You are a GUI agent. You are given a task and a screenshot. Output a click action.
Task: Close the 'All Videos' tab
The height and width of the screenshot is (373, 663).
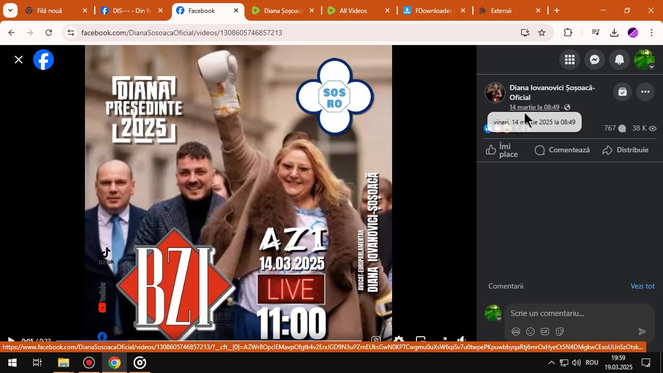[x=388, y=10]
